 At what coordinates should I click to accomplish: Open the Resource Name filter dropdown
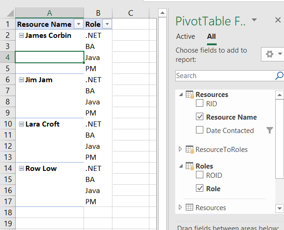click(x=78, y=24)
